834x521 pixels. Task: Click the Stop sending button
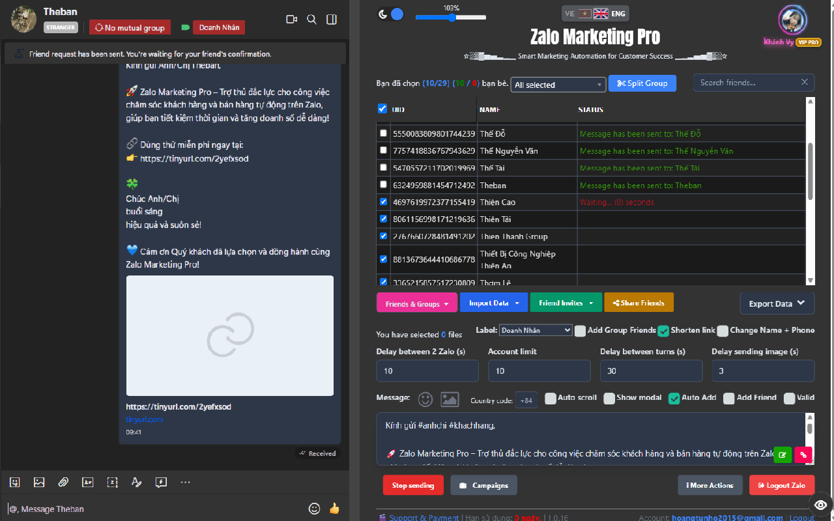pyautogui.click(x=412, y=485)
